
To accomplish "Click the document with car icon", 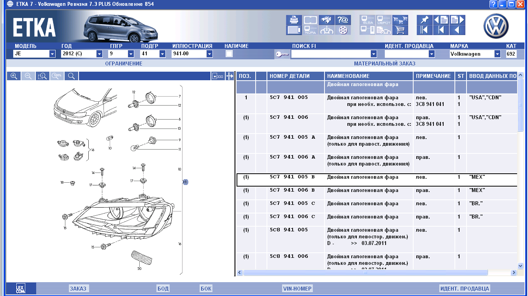I will [x=384, y=30].
